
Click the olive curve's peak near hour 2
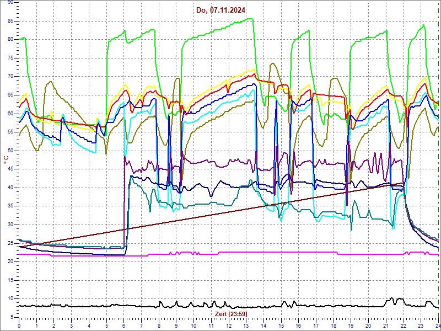(x=51, y=82)
